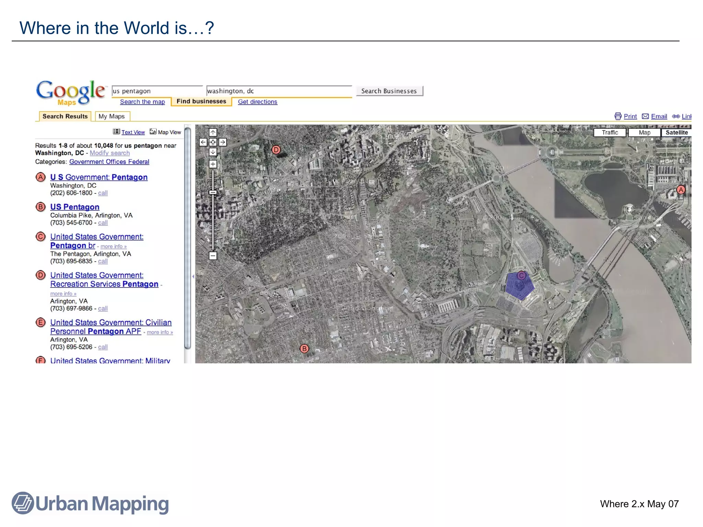
Task: Click 'The Pentagon, Arlington, VA' address text
Action: [91, 254]
